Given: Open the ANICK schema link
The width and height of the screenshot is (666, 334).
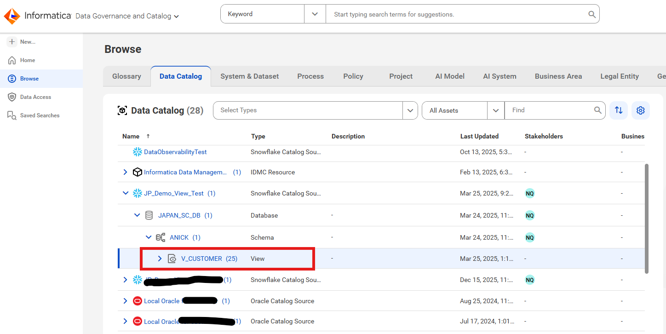Looking at the screenshot, I should tap(179, 237).
